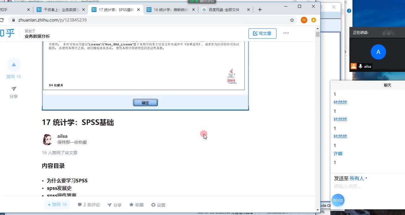
Task: Click the sidebar share paper-plane icon
Action: tap(14, 89)
